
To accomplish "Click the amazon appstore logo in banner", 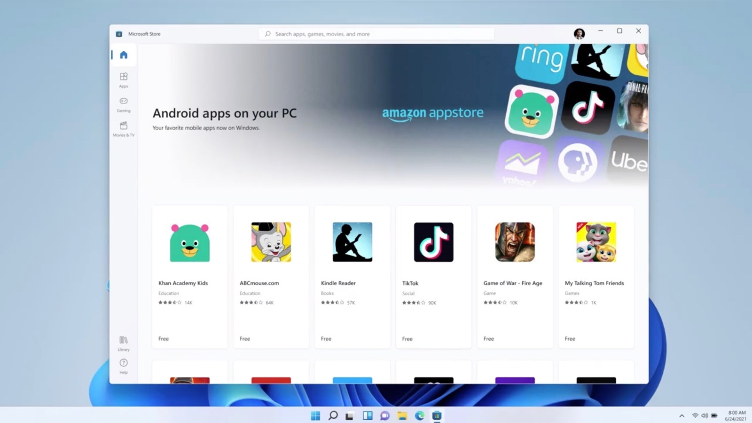I will click(433, 113).
